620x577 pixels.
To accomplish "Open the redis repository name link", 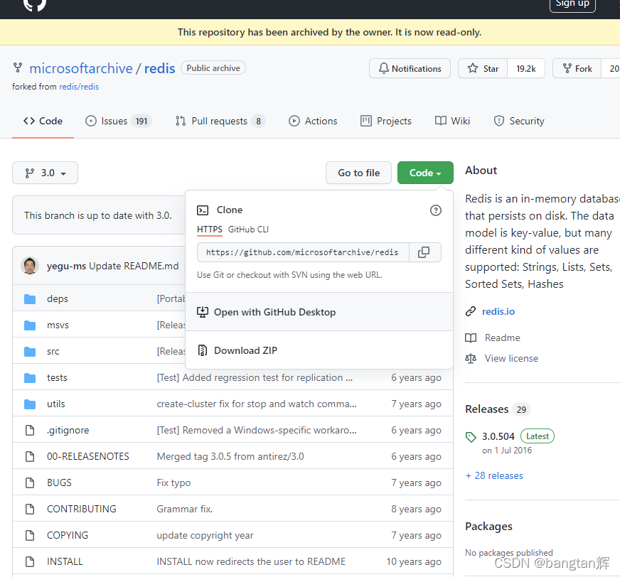I will [159, 68].
